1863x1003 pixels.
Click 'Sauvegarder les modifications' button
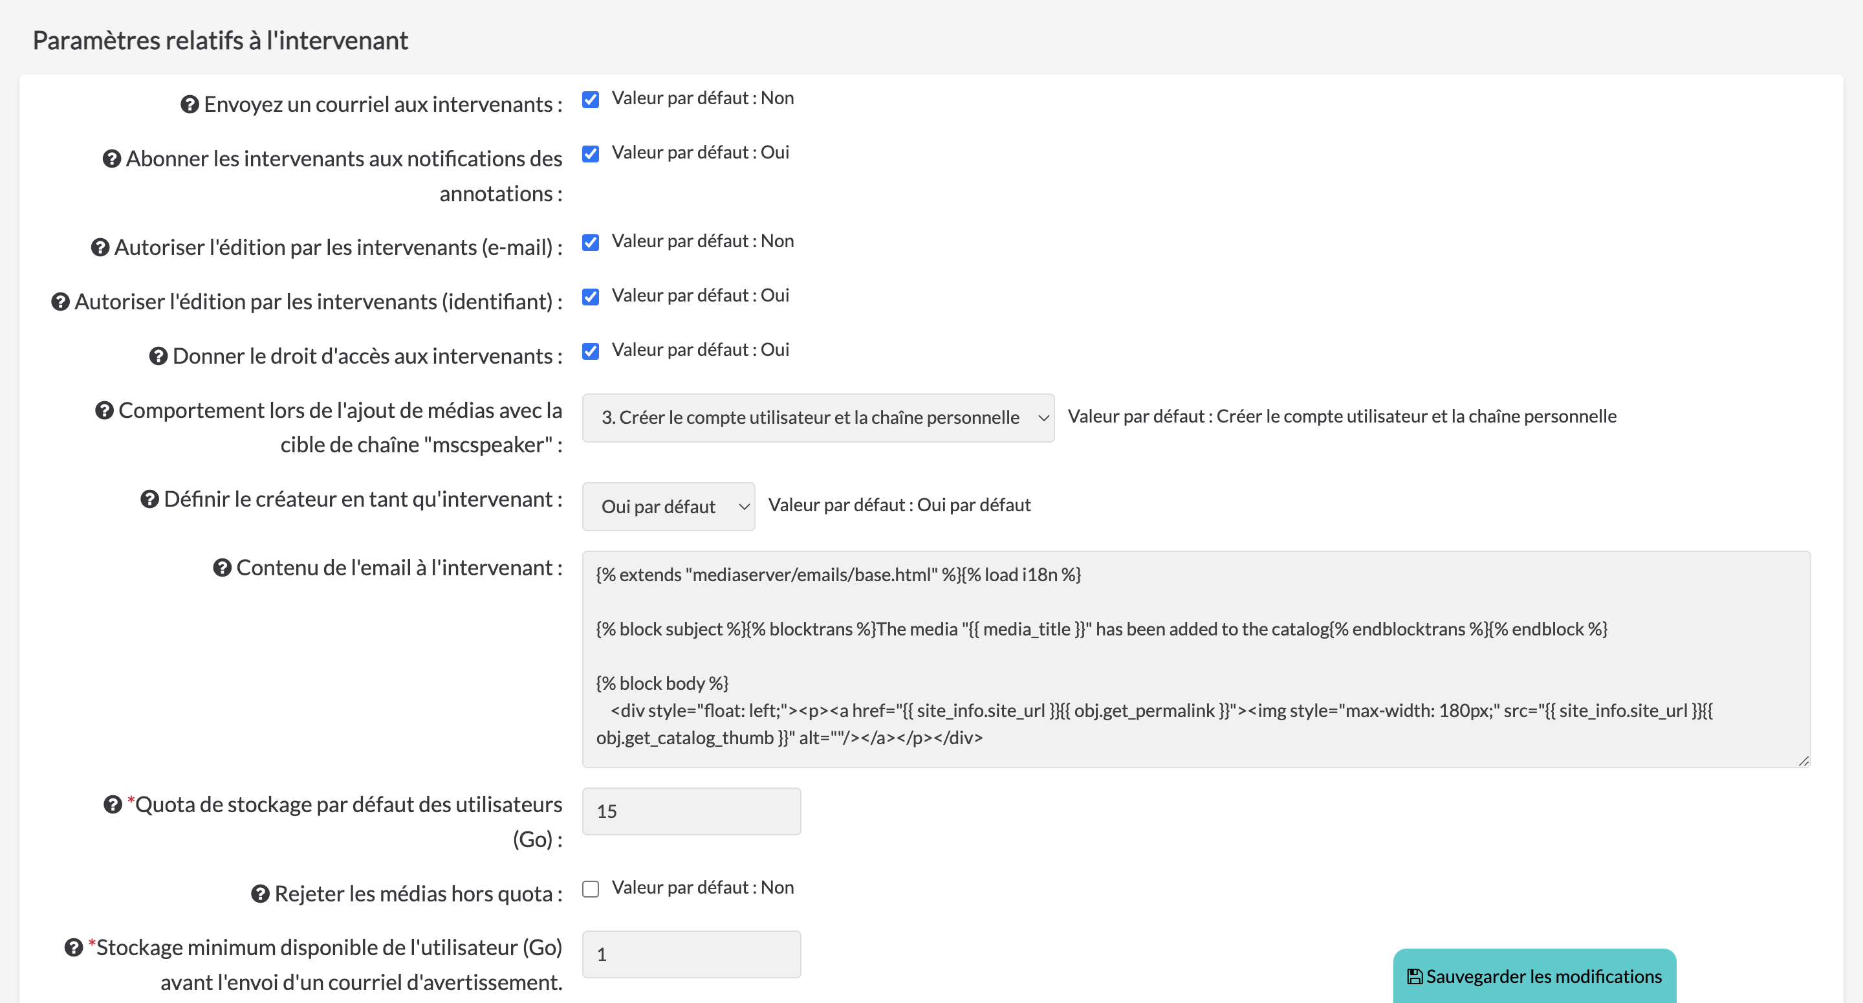coord(1534,976)
